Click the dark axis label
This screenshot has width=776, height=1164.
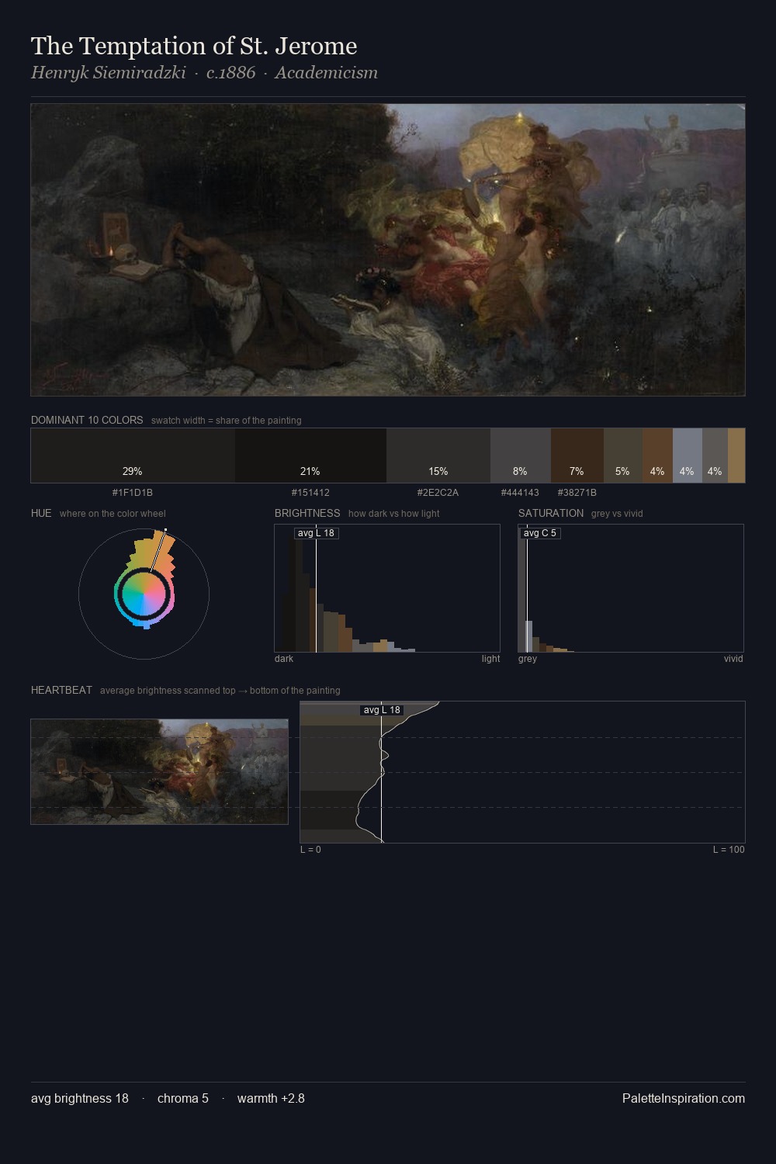[284, 659]
